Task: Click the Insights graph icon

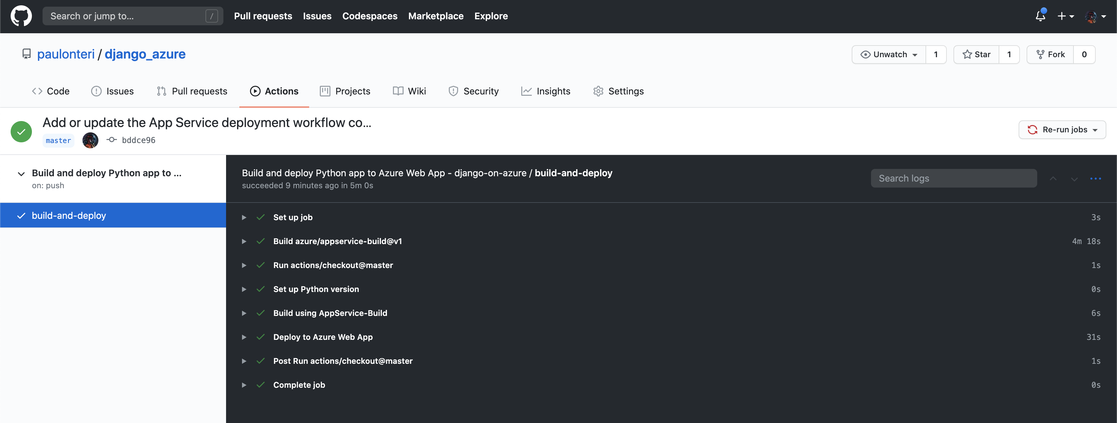Action: [x=526, y=91]
